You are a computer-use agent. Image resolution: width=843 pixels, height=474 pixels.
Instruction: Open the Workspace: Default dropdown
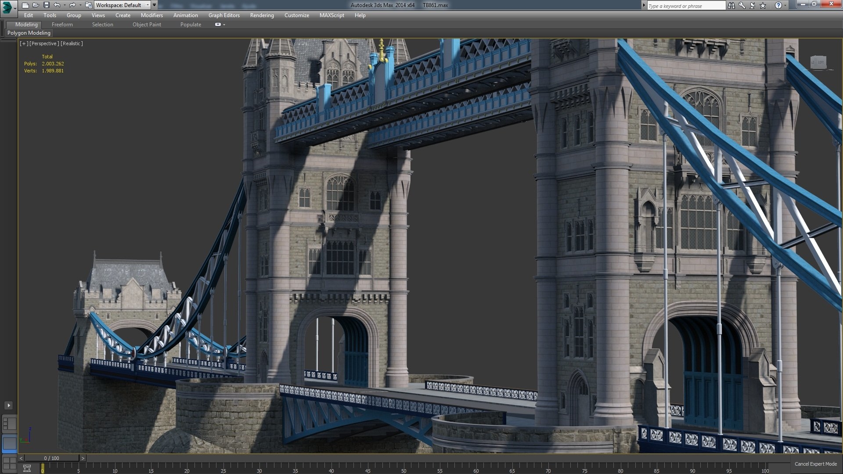pos(148,5)
